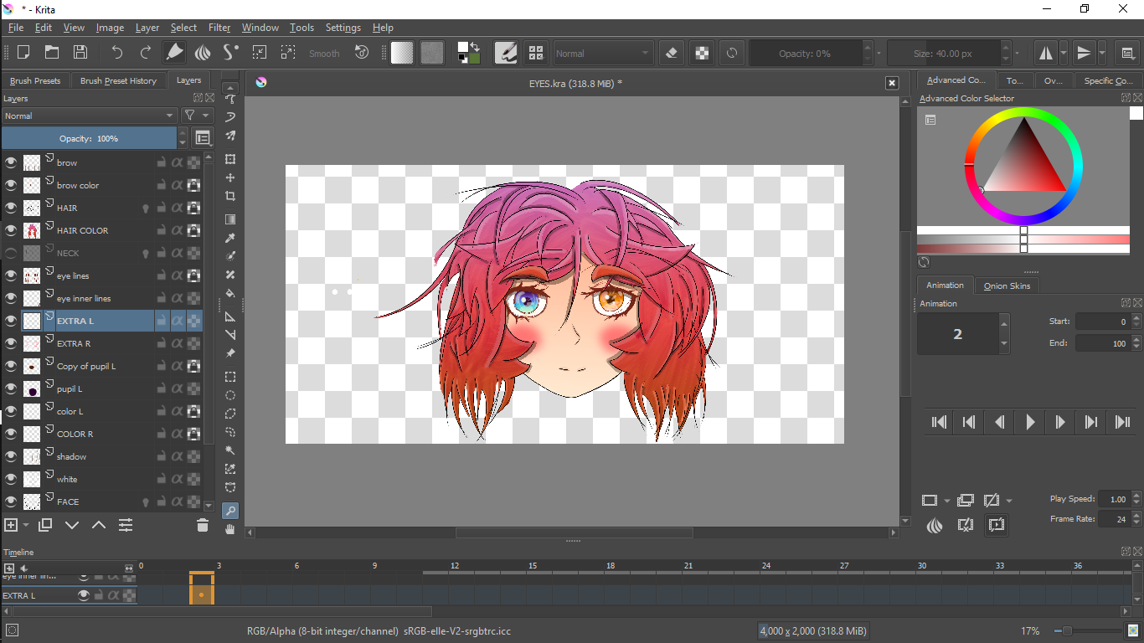
Task: Select the Elliptical Selection tool
Action: 230,395
